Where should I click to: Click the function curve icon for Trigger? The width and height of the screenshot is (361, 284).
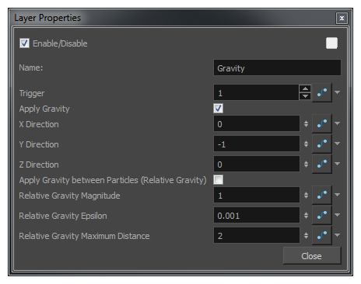point(322,92)
